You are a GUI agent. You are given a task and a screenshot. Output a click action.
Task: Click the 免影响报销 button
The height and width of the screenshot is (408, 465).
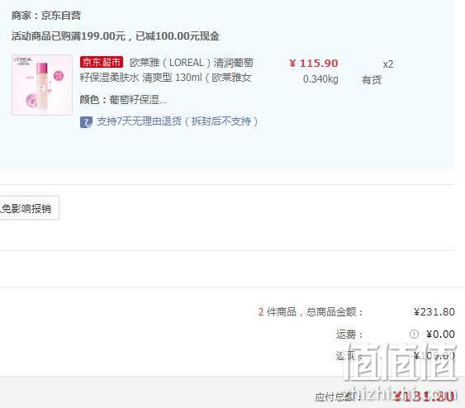point(30,208)
